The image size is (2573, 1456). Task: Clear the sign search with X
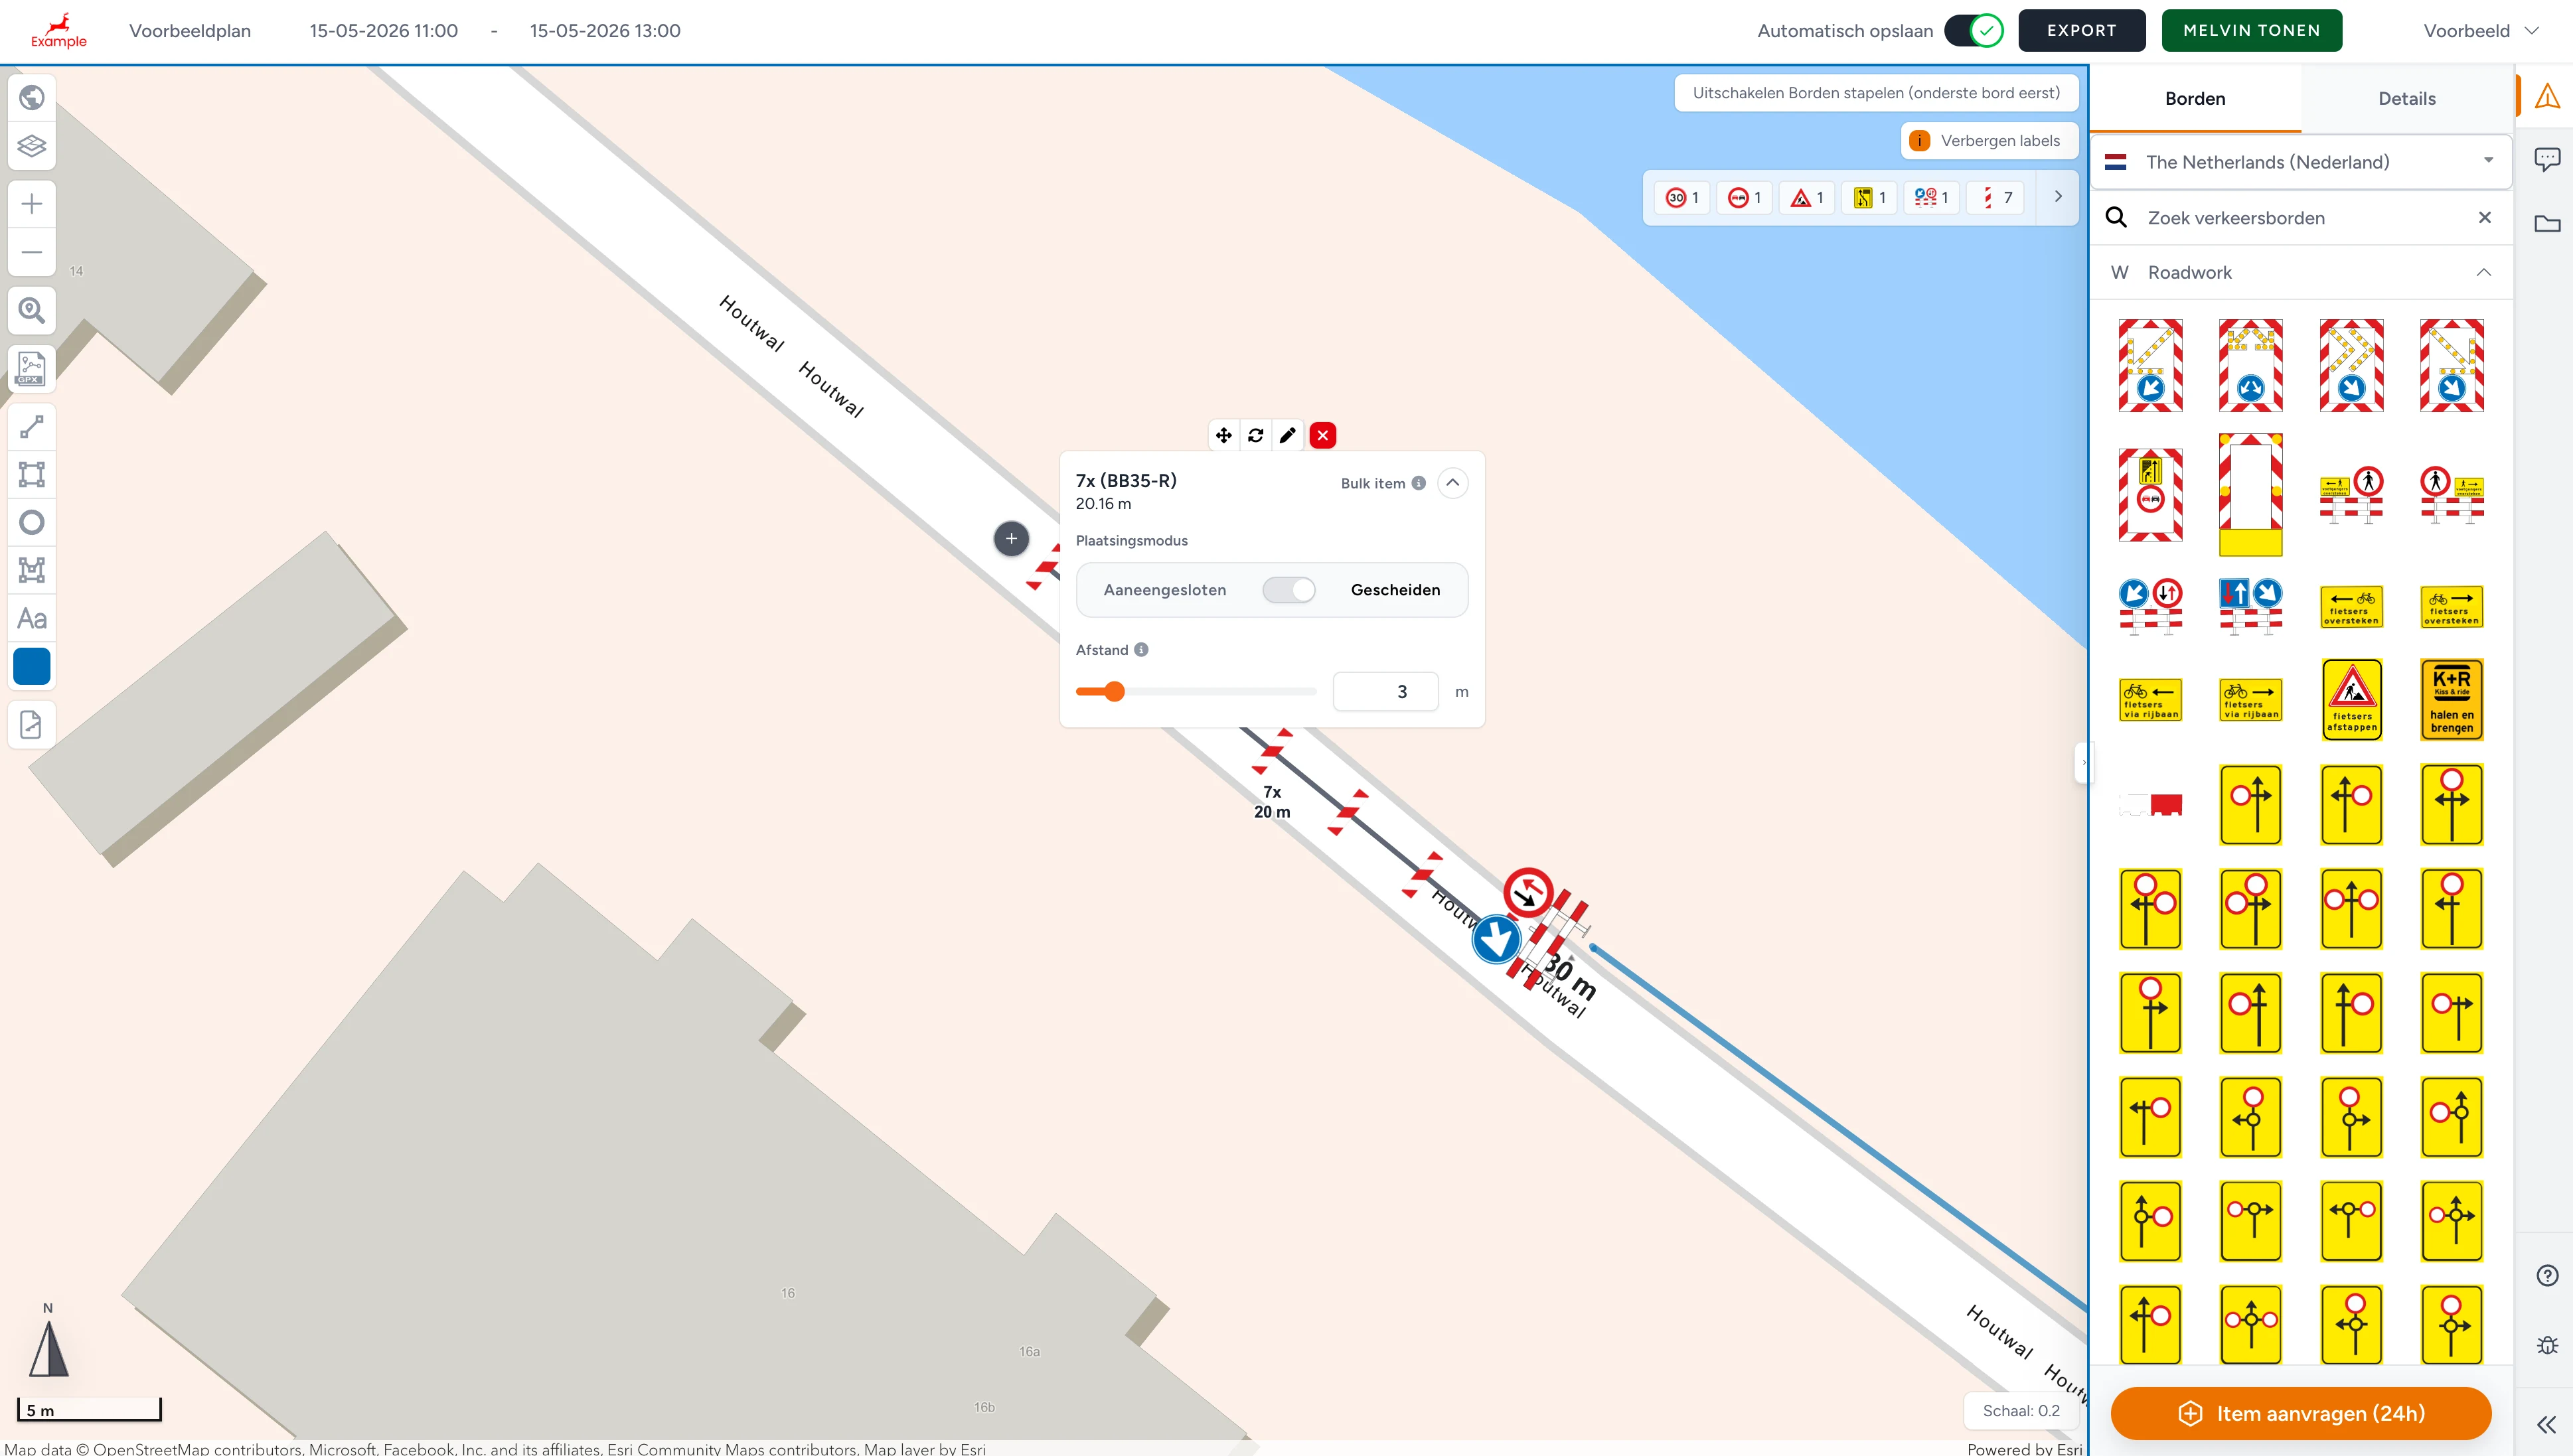pos(2484,217)
